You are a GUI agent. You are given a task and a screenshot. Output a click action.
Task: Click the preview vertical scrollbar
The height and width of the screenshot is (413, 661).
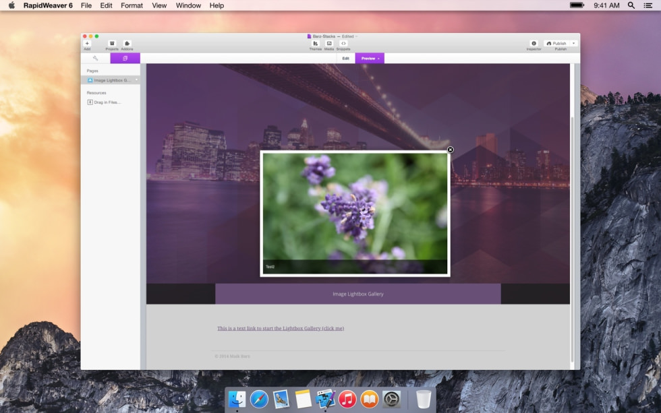(x=572, y=239)
